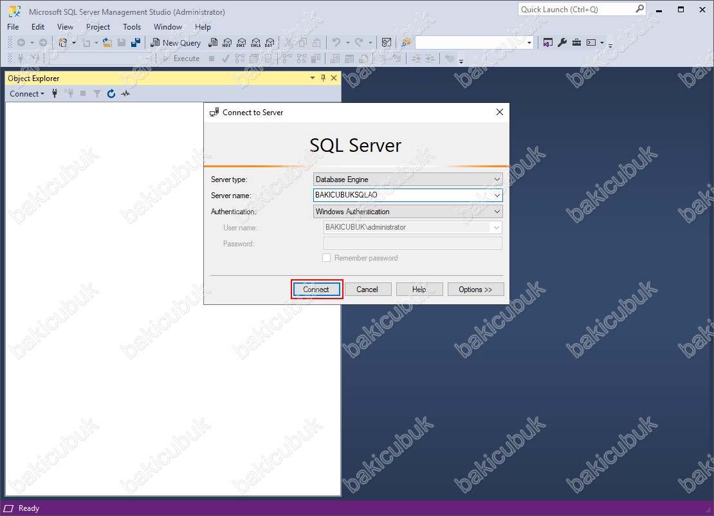Open Object Explorer Connect dropdown menu
714x516 pixels.
[x=27, y=94]
